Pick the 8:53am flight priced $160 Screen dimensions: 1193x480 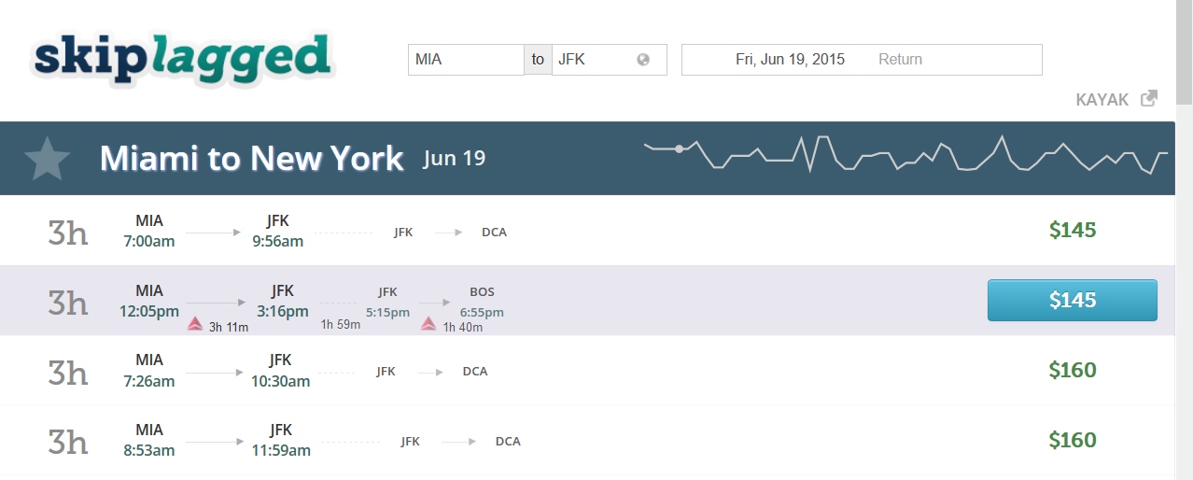pyautogui.click(x=1072, y=440)
